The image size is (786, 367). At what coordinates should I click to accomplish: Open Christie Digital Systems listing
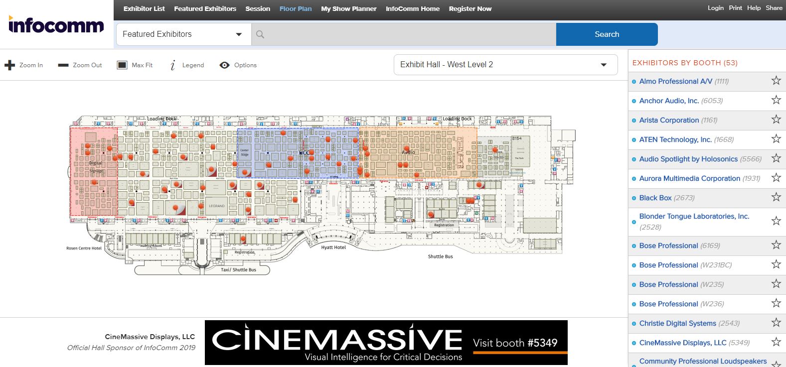[678, 323]
